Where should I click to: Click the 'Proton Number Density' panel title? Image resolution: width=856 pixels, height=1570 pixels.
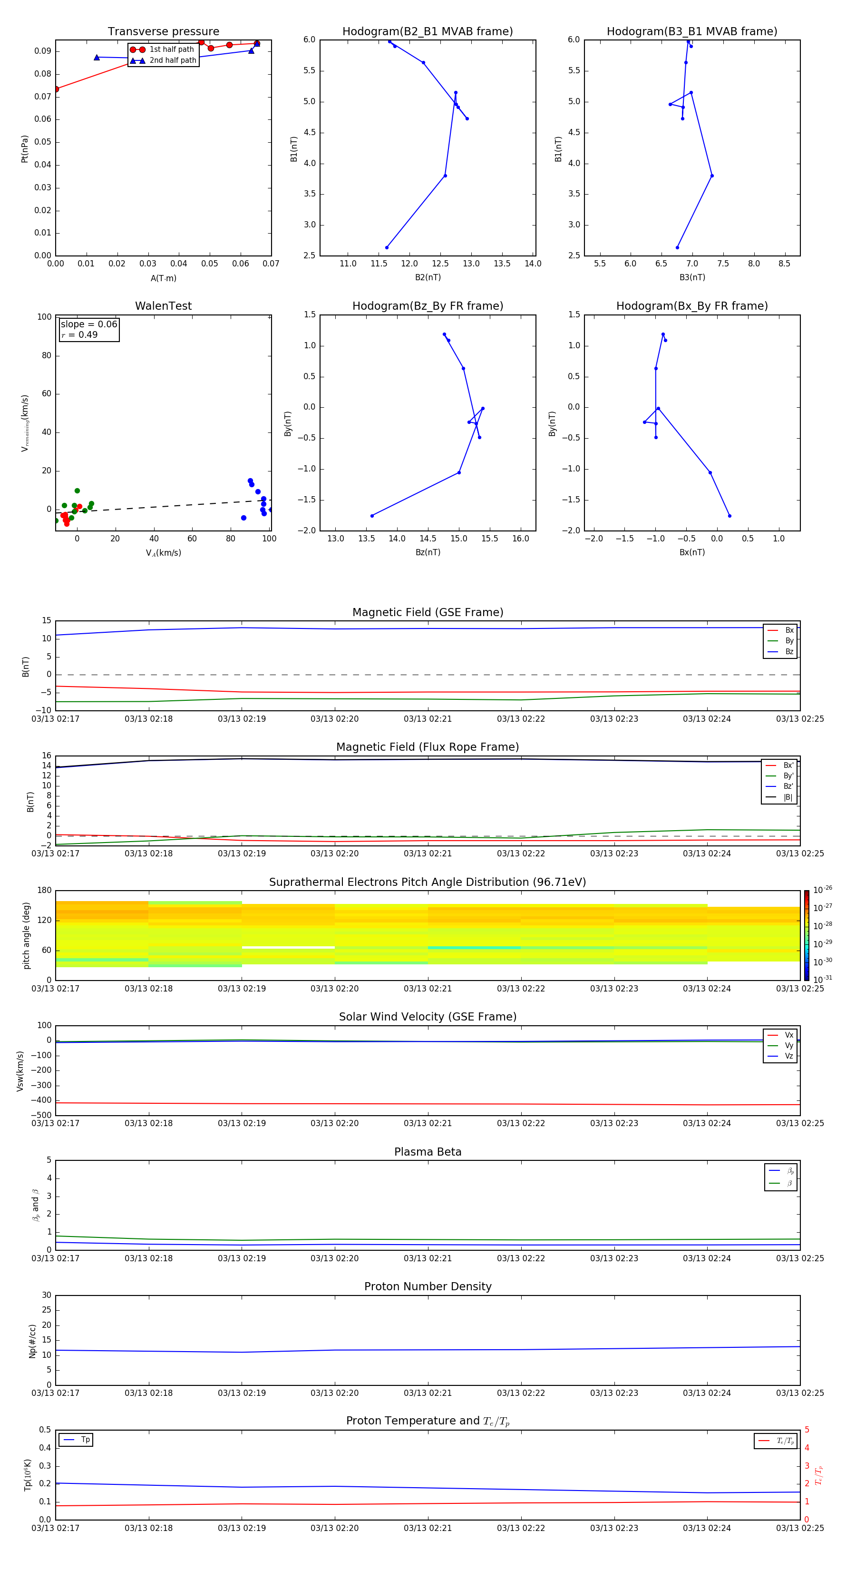(428, 1286)
